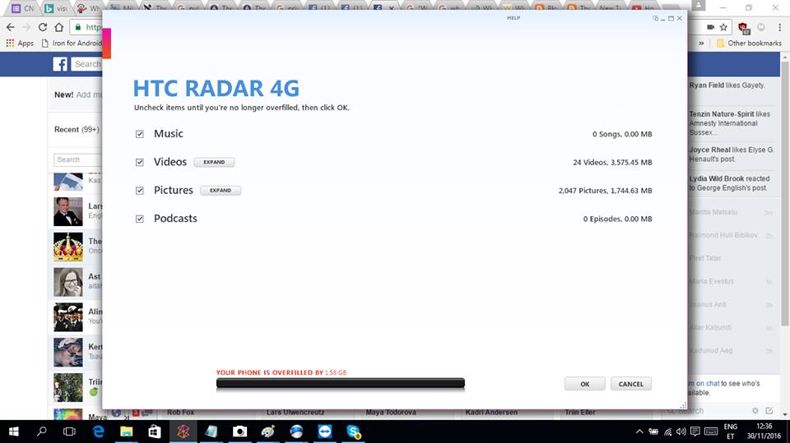The height and width of the screenshot is (443, 790).
Task: Open the taskbar clock and date
Action: point(764,431)
